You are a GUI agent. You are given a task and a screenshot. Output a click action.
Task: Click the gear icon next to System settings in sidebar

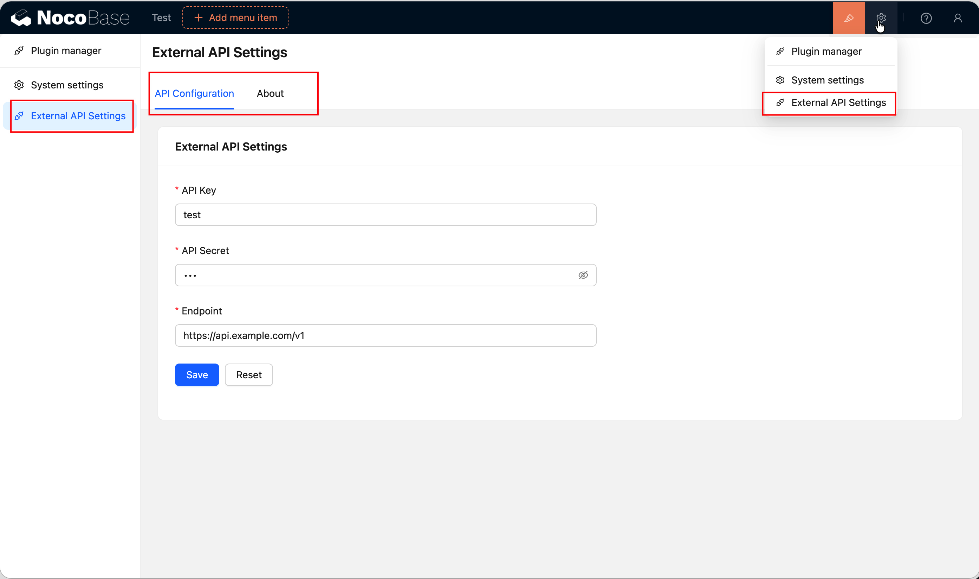(19, 85)
